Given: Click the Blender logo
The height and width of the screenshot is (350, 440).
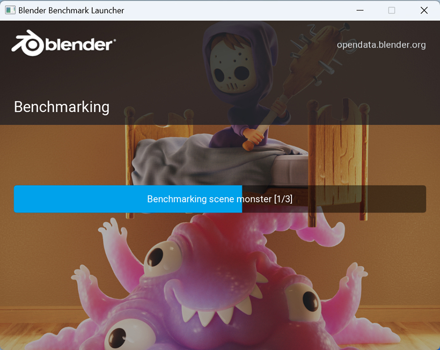Looking at the screenshot, I should [x=64, y=43].
